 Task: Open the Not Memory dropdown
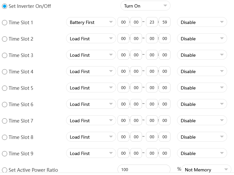tap(207, 169)
